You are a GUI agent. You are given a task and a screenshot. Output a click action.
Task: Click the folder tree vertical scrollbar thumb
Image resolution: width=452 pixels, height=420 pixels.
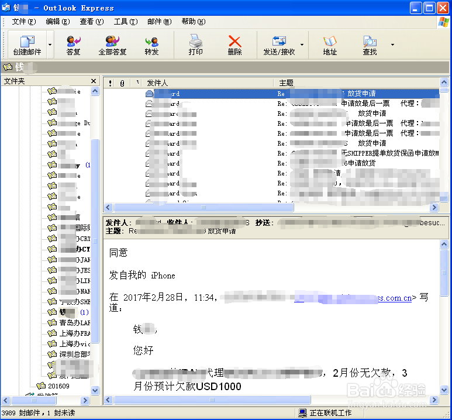pos(95,241)
